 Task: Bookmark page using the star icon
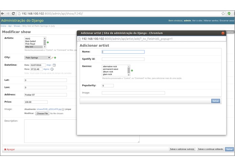223,14
